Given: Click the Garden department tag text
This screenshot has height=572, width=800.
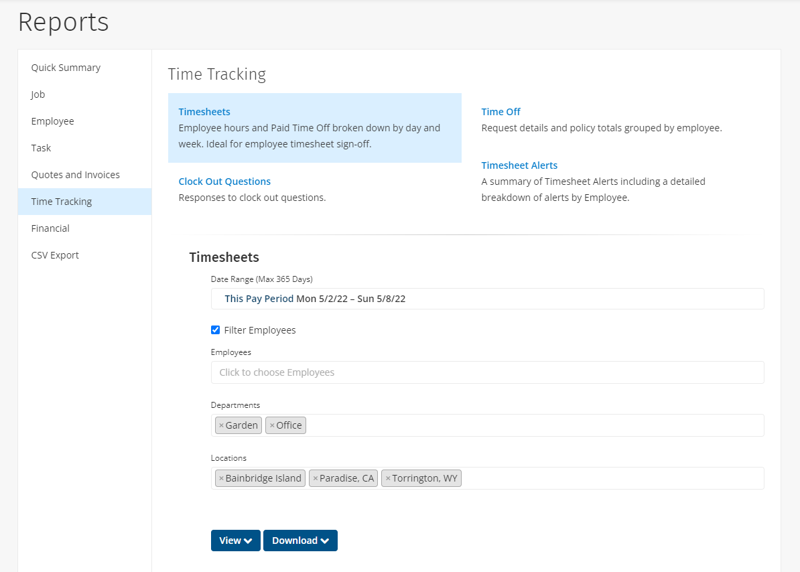Looking at the screenshot, I should [241, 425].
